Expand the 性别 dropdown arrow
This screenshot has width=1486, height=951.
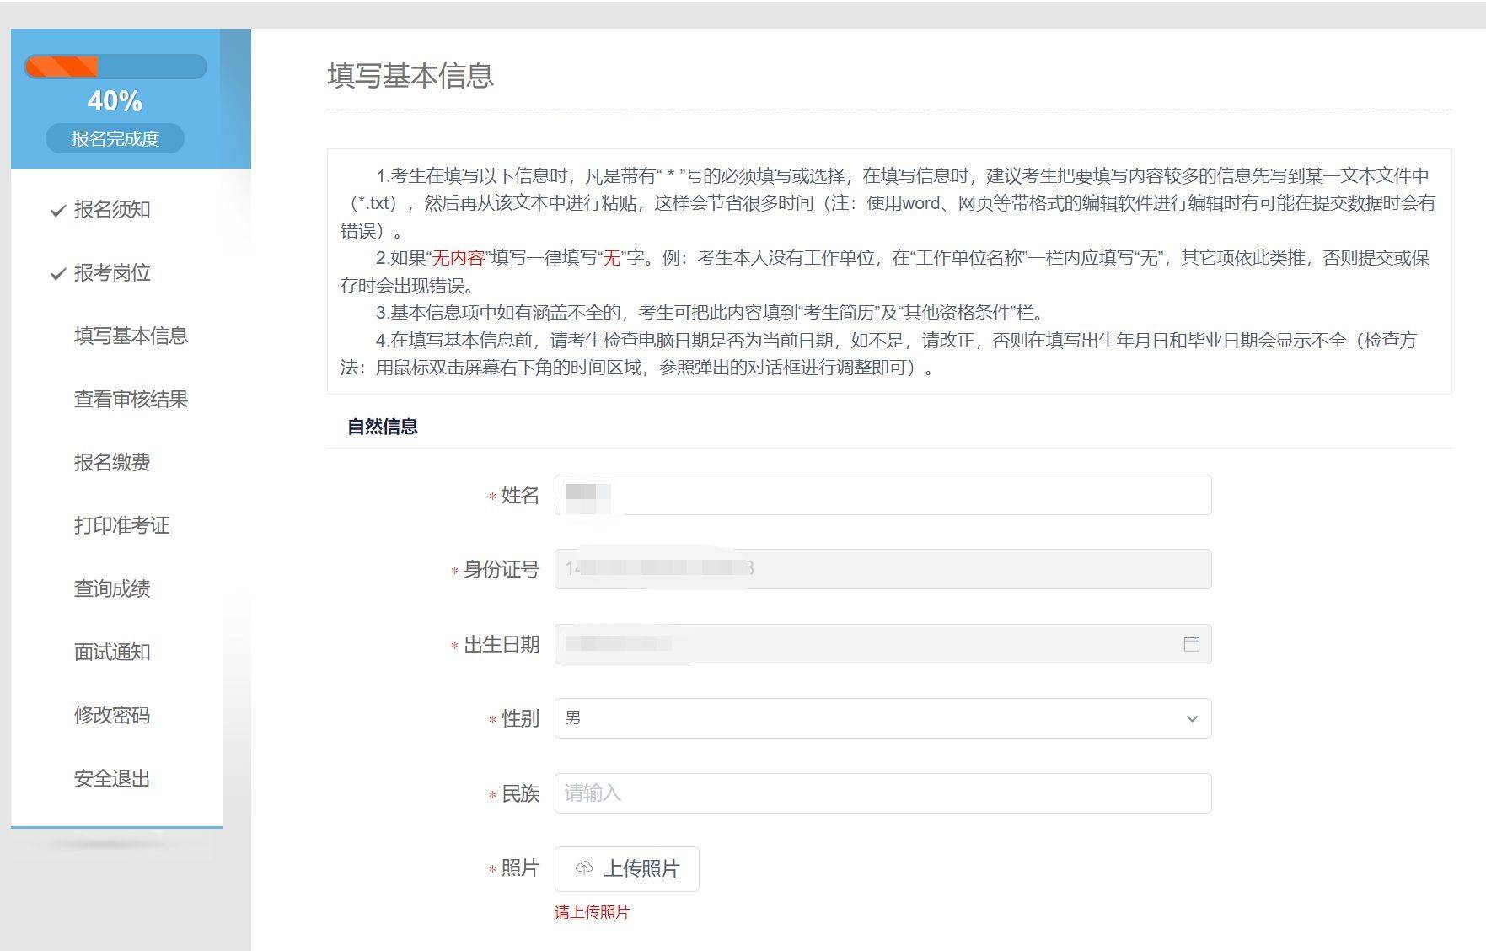coord(1191,718)
